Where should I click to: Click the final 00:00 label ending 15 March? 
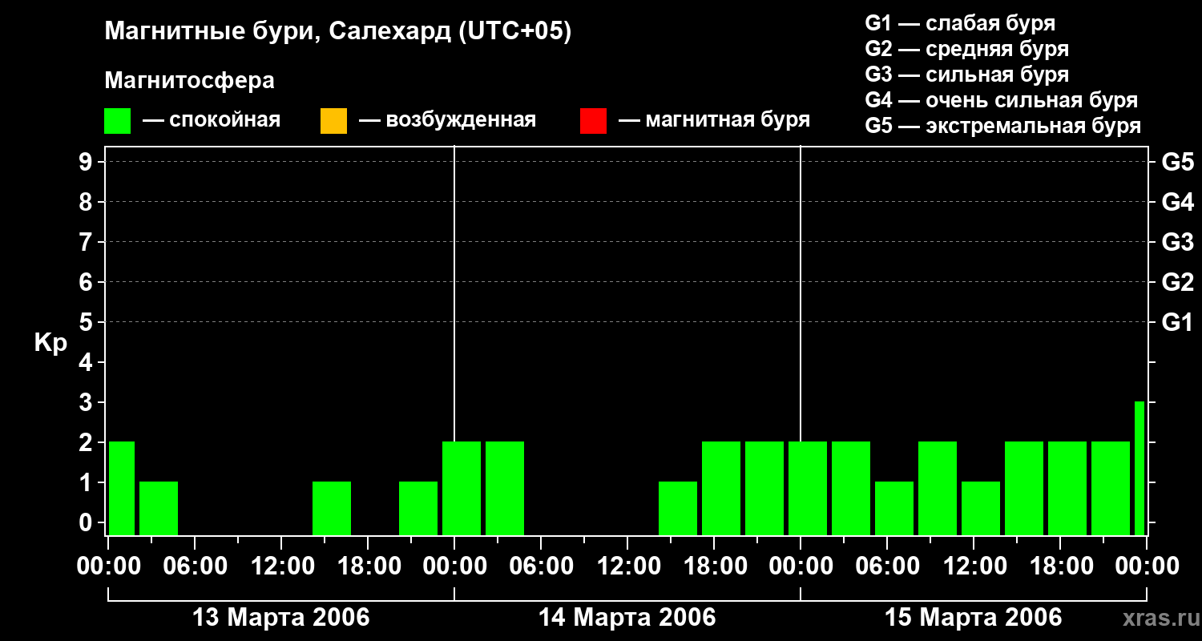point(1147,566)
